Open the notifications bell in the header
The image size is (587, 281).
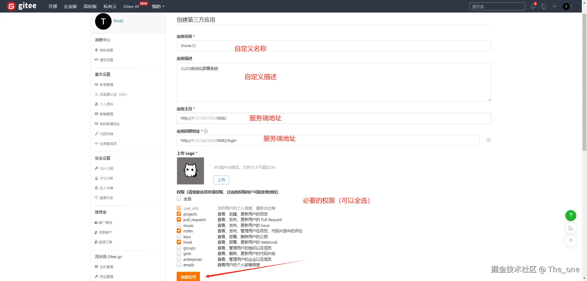tap(533, 6)
